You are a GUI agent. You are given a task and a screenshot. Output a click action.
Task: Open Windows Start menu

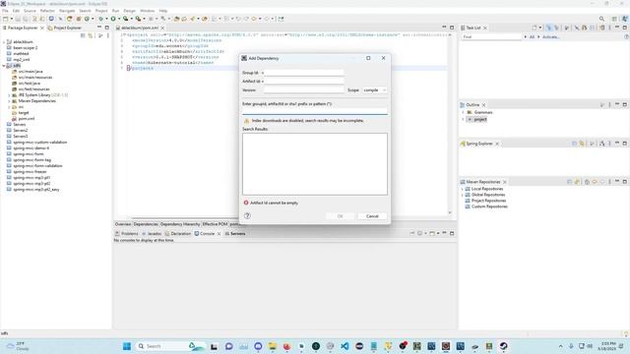pyautogui.click(x=127, y=346)
